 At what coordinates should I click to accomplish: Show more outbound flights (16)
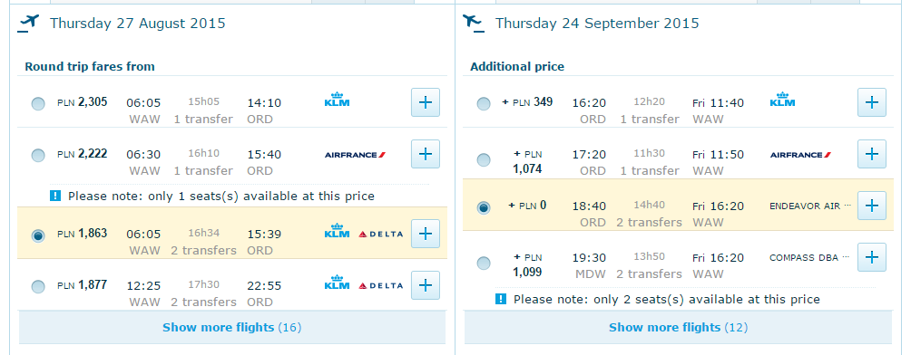(x=231, y=327)
